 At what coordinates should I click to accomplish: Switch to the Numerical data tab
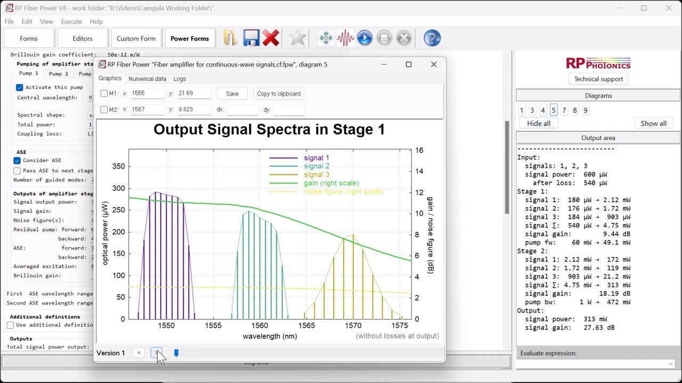point(147,79)
